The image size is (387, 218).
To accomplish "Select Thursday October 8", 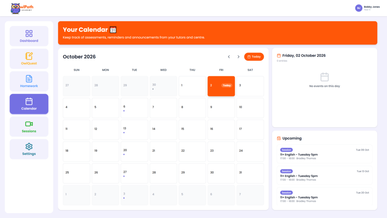I will click(x=192, y=108).
